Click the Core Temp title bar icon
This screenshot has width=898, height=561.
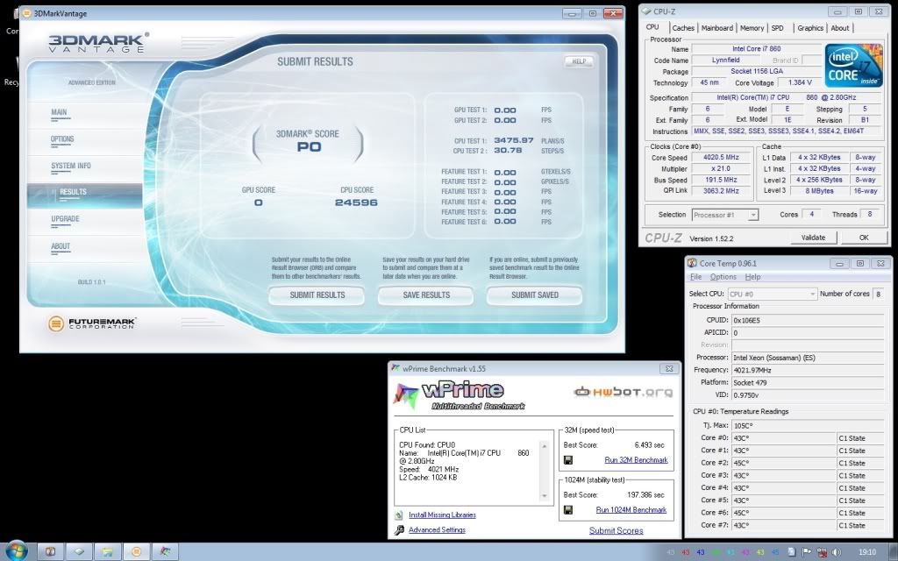point(692,263)
